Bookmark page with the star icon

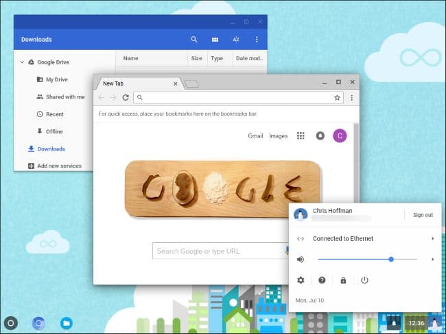tap(337, 98)
